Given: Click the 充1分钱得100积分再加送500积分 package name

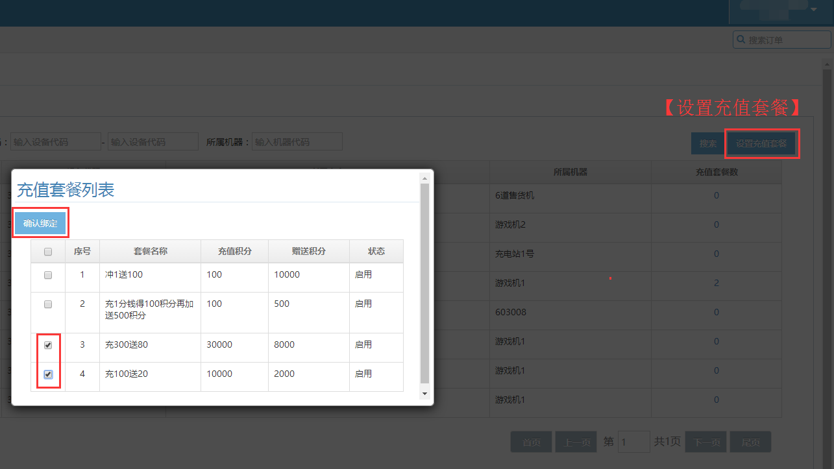Looking at the screenshot, I should pyautogui.click(x=149, y=310).
